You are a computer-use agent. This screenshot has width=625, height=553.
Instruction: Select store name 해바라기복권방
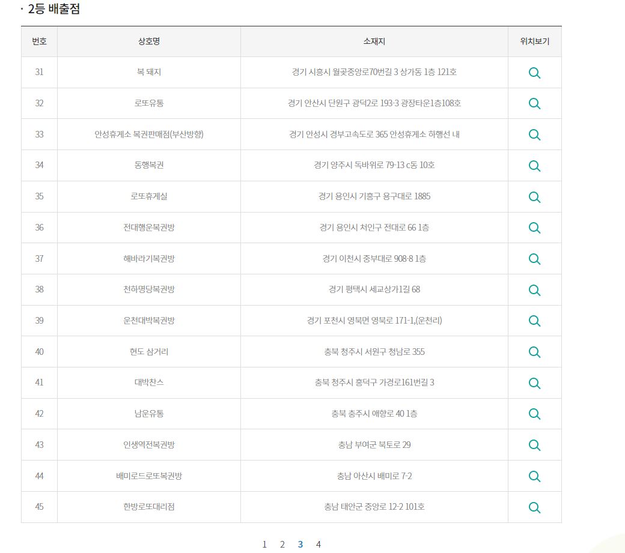[149, 258]
